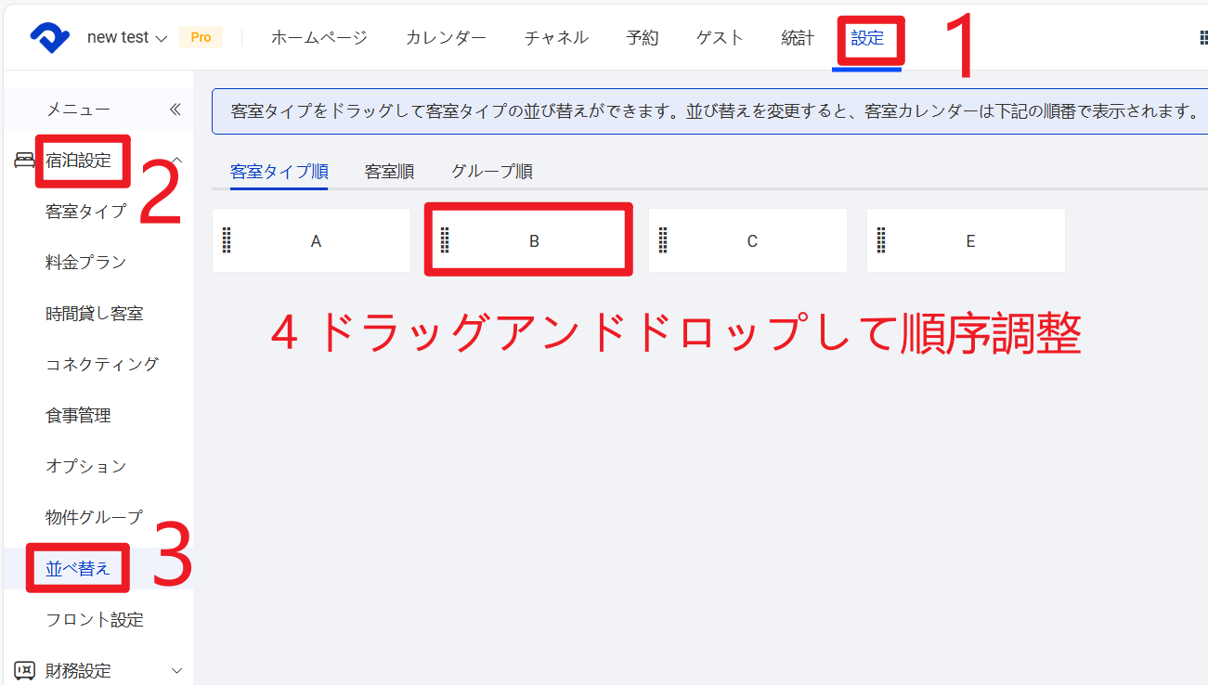The image size is (1208, 685).
Task: Click drag handle on room type E
Action: point(881,240)
